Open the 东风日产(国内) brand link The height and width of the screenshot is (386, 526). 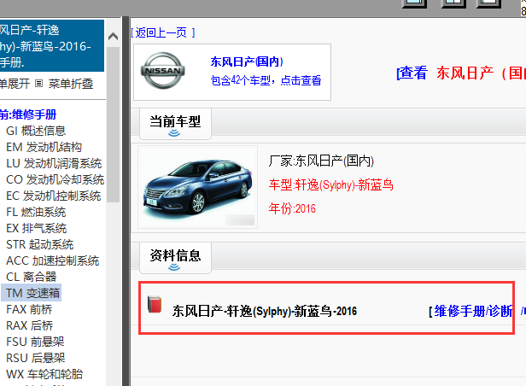tap(247, 61)
